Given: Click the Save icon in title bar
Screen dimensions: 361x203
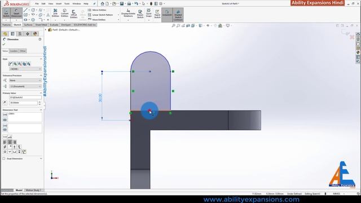Looking at the screenshot, I should click(122, 4).
